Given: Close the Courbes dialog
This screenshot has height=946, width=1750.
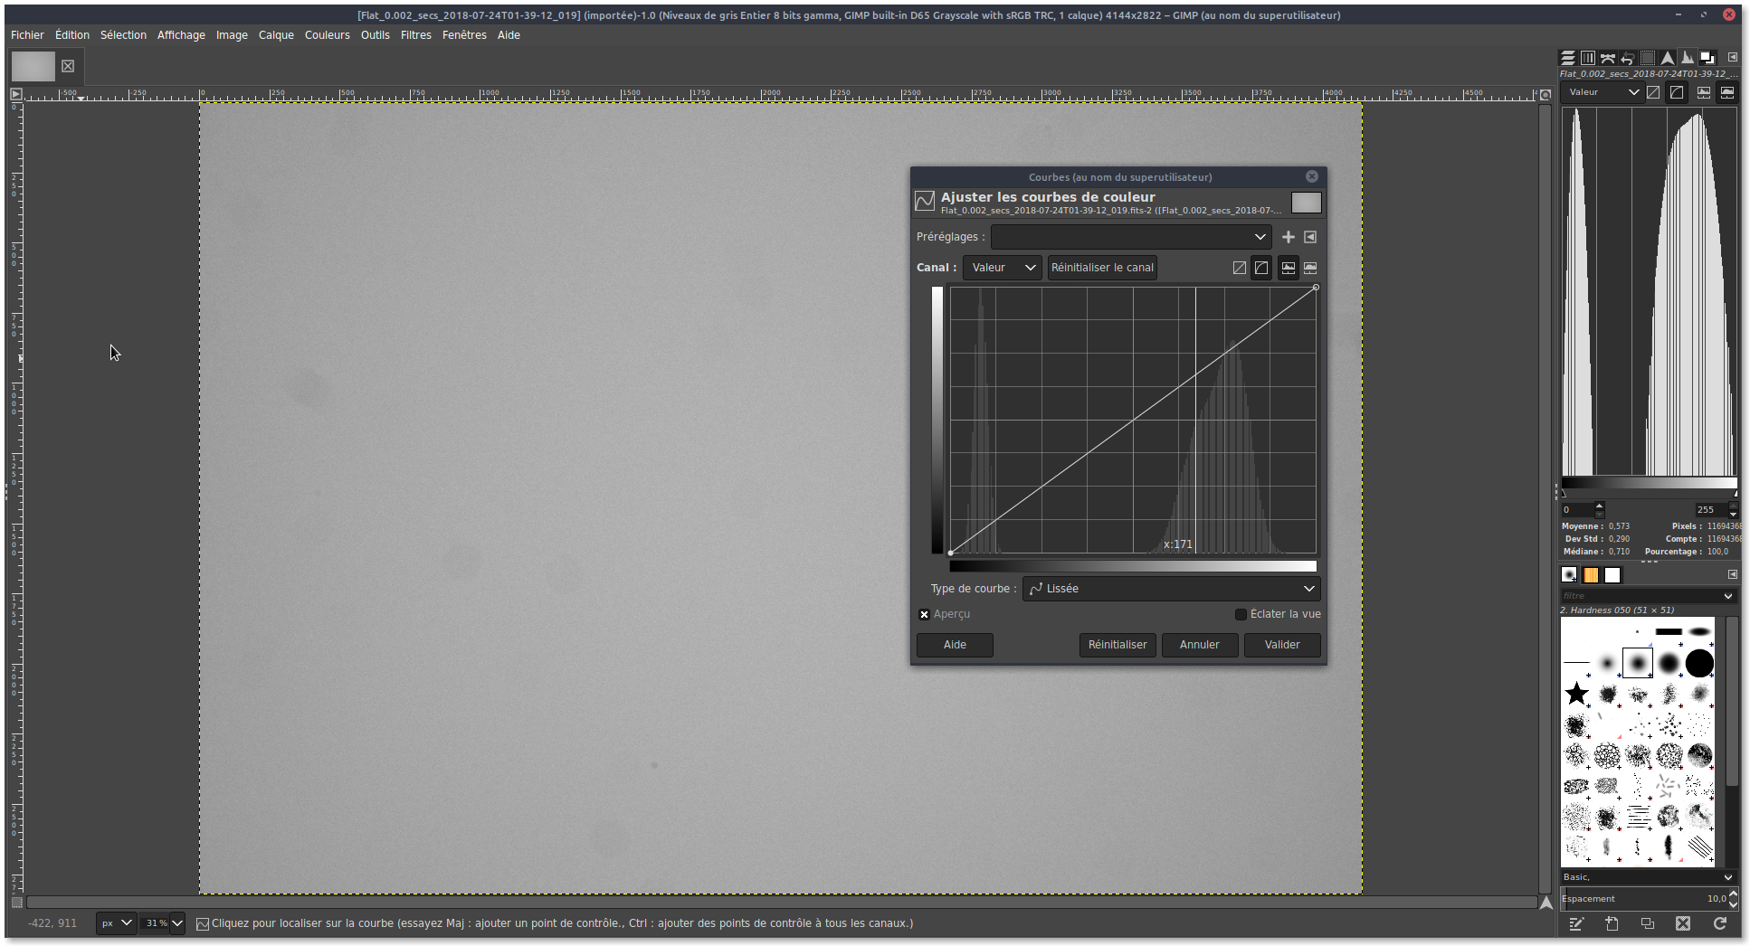Looking at the screenshot, I should tap(1312, 176).
